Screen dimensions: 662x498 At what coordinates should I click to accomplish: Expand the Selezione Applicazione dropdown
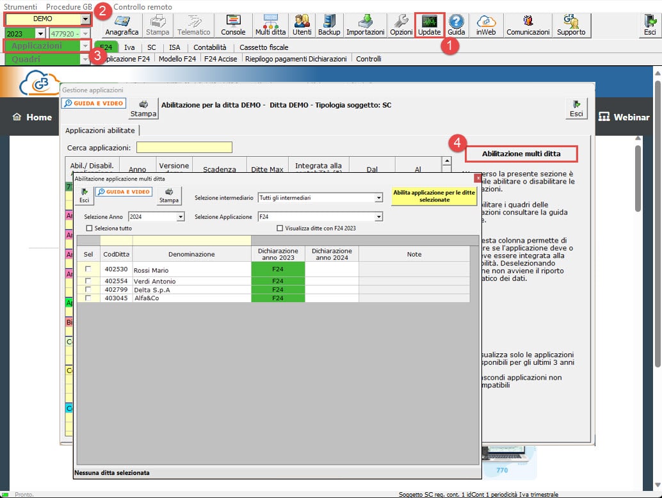click(x=378, y=217)
